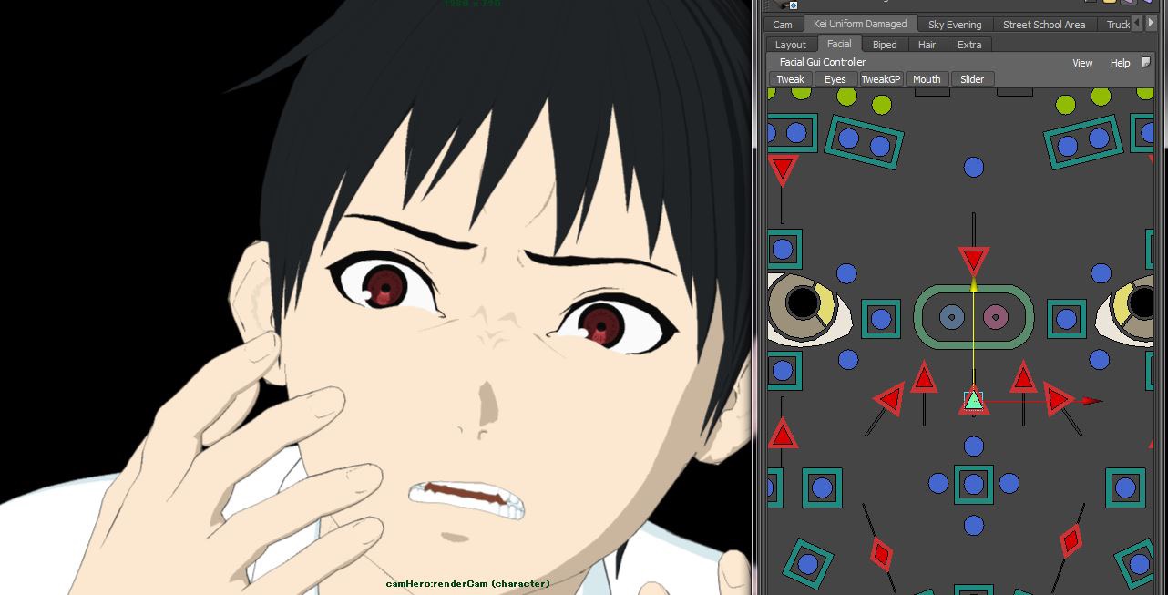Select the selected green triangle nose control
This screenshot has width=1168, height=595.
(974, 400)
